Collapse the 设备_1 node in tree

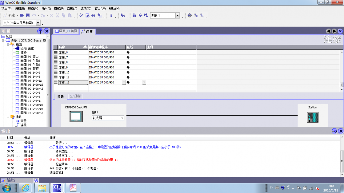pyautogui.click(x=3, y=41)
